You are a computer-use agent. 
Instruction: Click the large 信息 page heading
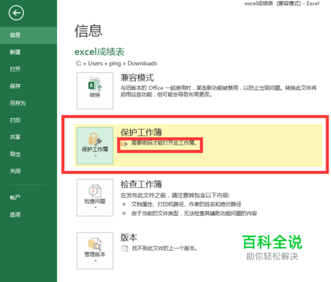[88, 31]
